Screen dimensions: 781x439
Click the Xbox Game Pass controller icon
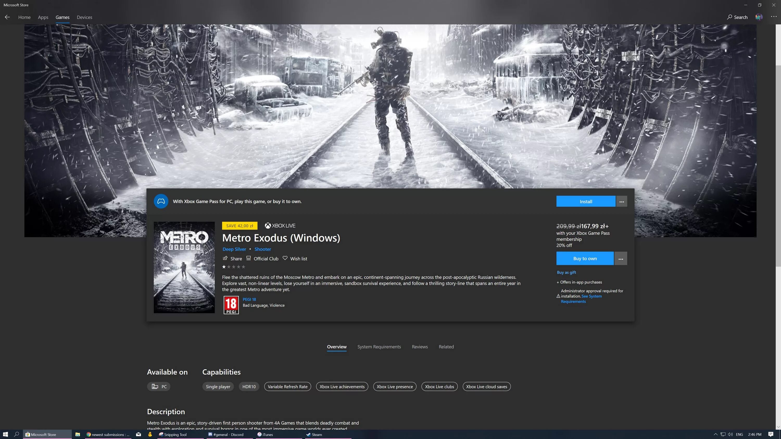pyautogui.click(x=161, y=201)
